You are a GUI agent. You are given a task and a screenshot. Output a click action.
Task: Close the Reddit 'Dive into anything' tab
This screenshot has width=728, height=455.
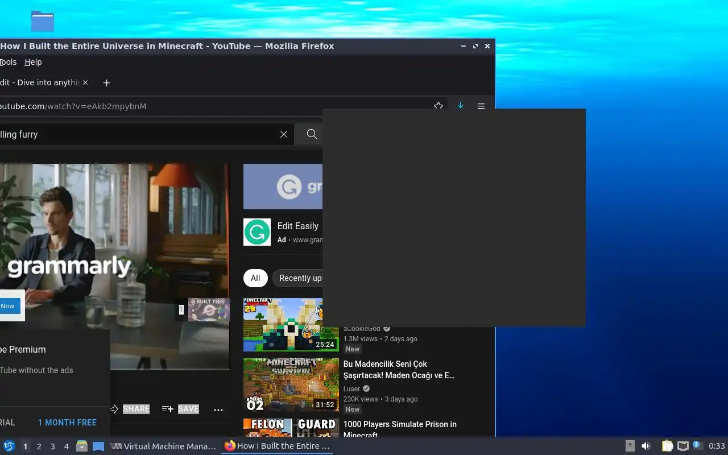(85, 82)
